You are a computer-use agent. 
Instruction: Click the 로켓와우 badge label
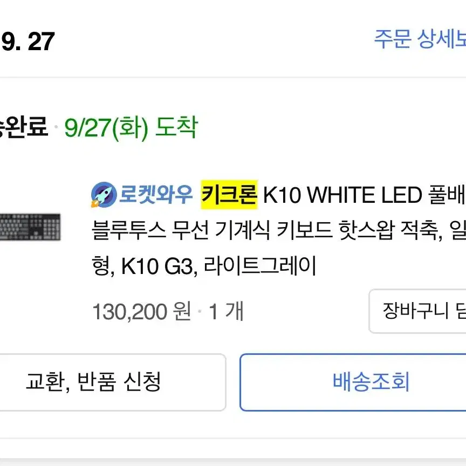pos(156,195)
